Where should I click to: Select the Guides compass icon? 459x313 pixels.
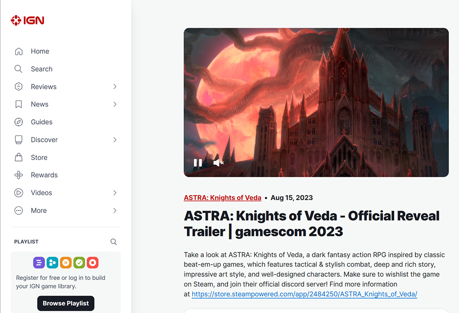(19, 122)
